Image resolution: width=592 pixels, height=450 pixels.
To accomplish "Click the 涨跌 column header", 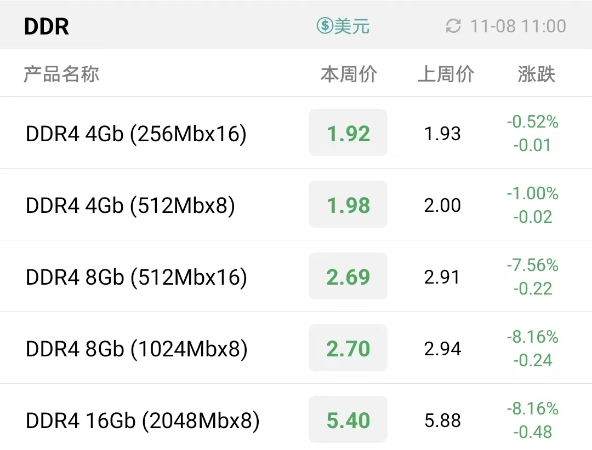I will (x=537, y=74).
